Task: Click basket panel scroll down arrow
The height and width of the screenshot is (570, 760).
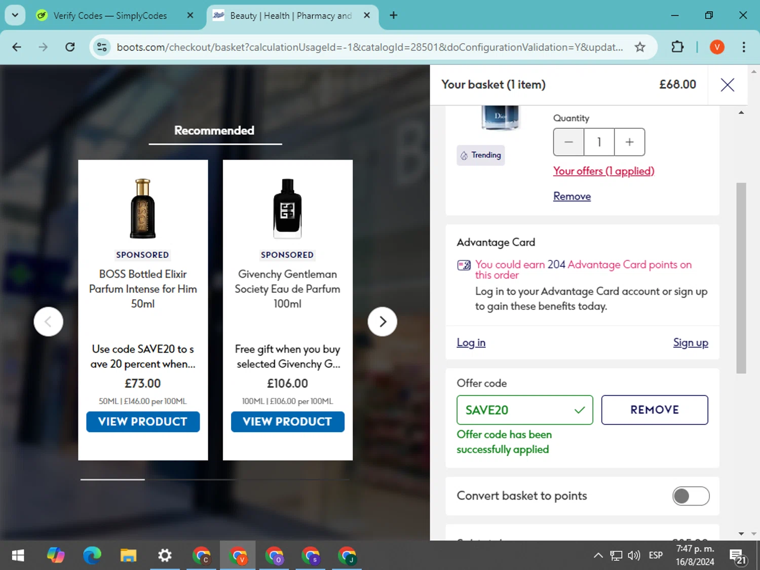Action: 741,534
